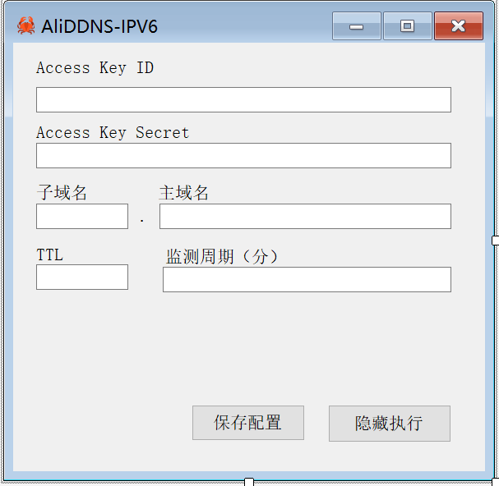Click into the 子域名 subdomain field
This screenshot has width=499, height=486.
pyautogui.click(x=82, y=216)
